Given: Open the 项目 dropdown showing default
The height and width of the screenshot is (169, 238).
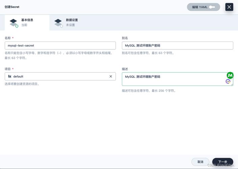Looking at the screenshot, I should pos(60,76).
